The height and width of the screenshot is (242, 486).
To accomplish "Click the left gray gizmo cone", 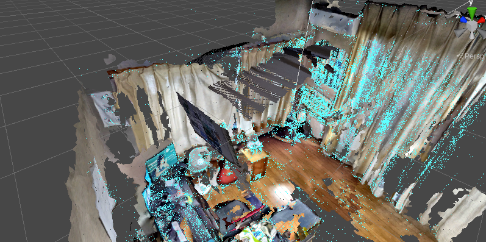I will [461, 32].
